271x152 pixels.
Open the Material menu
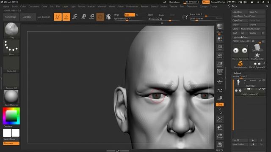coord(102,6)
